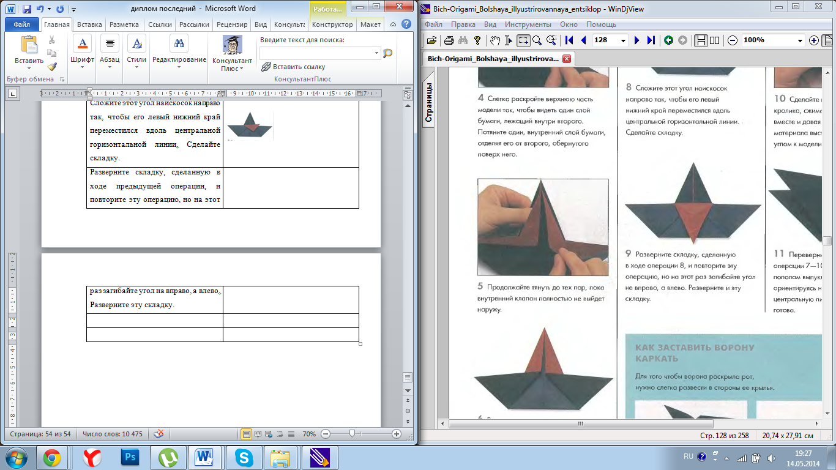
Task: Click the Word zoom slider handle
Action: click(352, 433)
